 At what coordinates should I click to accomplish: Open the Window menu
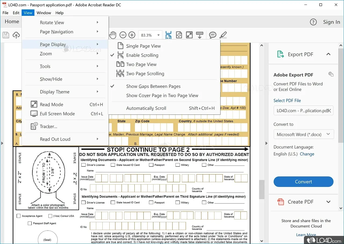[x=44, y=13]
